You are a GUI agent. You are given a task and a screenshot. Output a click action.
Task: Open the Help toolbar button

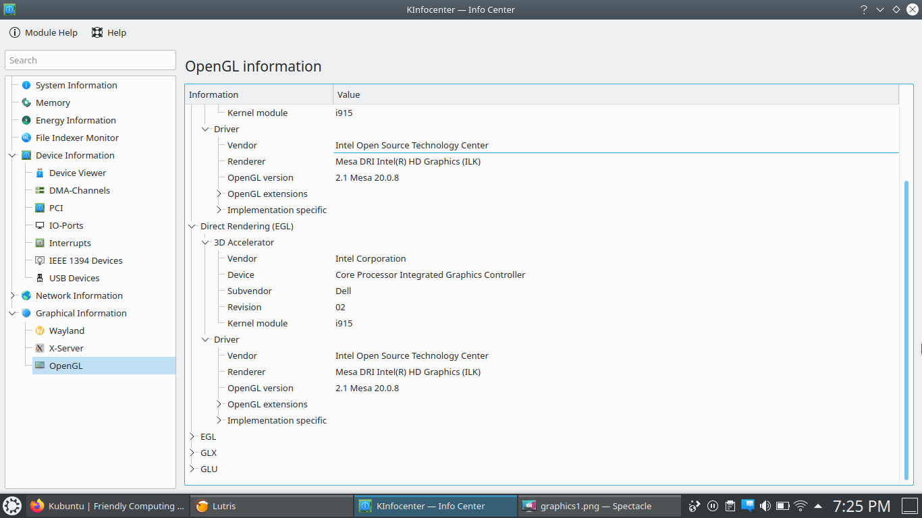(109, 32)
